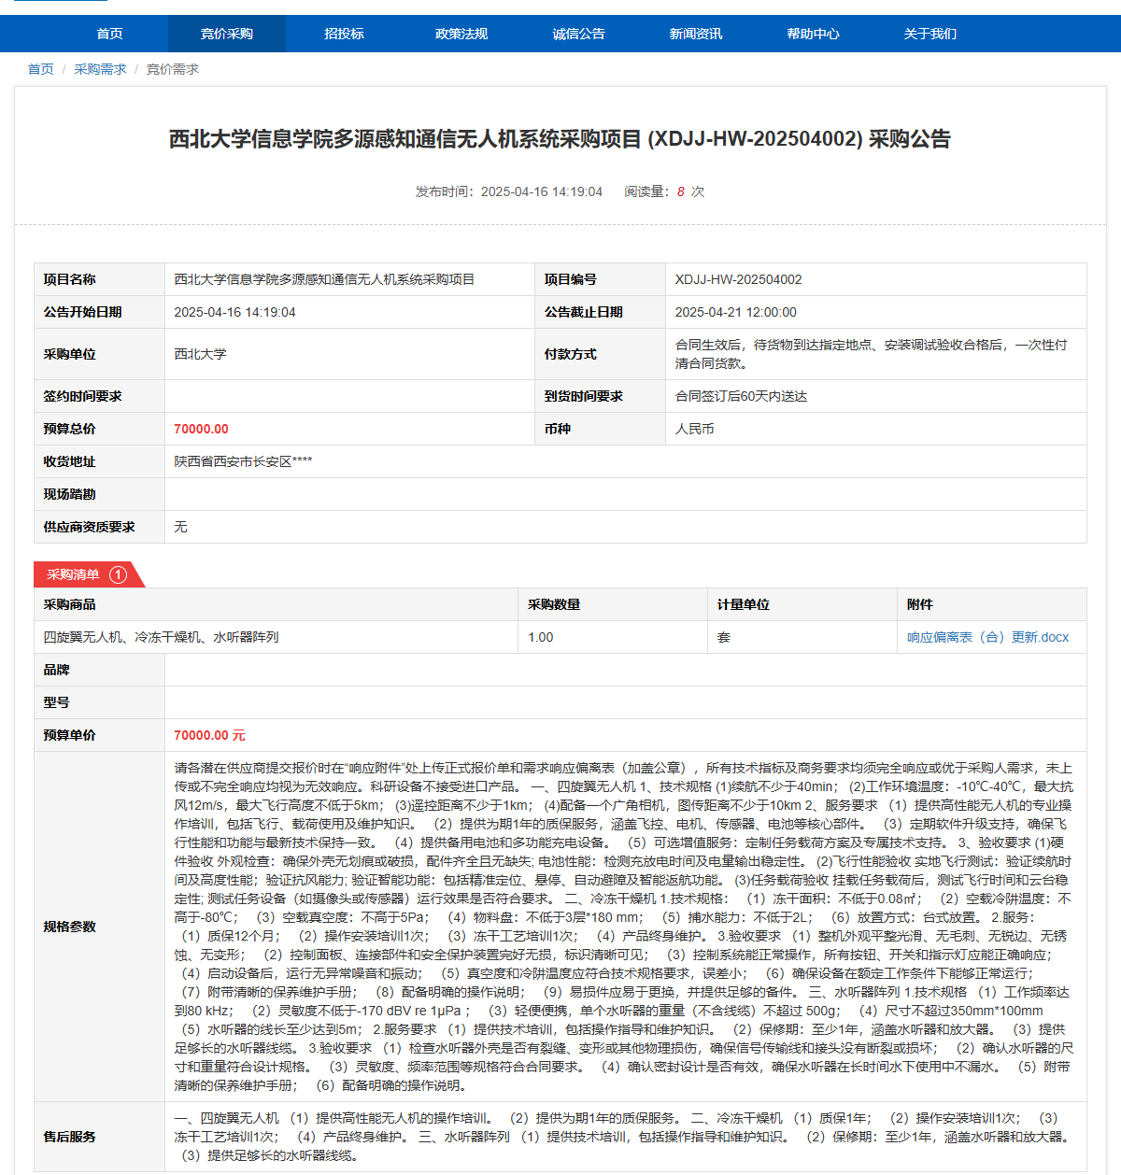The height and width of the screenshot is (1175, 1121).
Task: Click the announcement title heading
Action: click(560, 139)
